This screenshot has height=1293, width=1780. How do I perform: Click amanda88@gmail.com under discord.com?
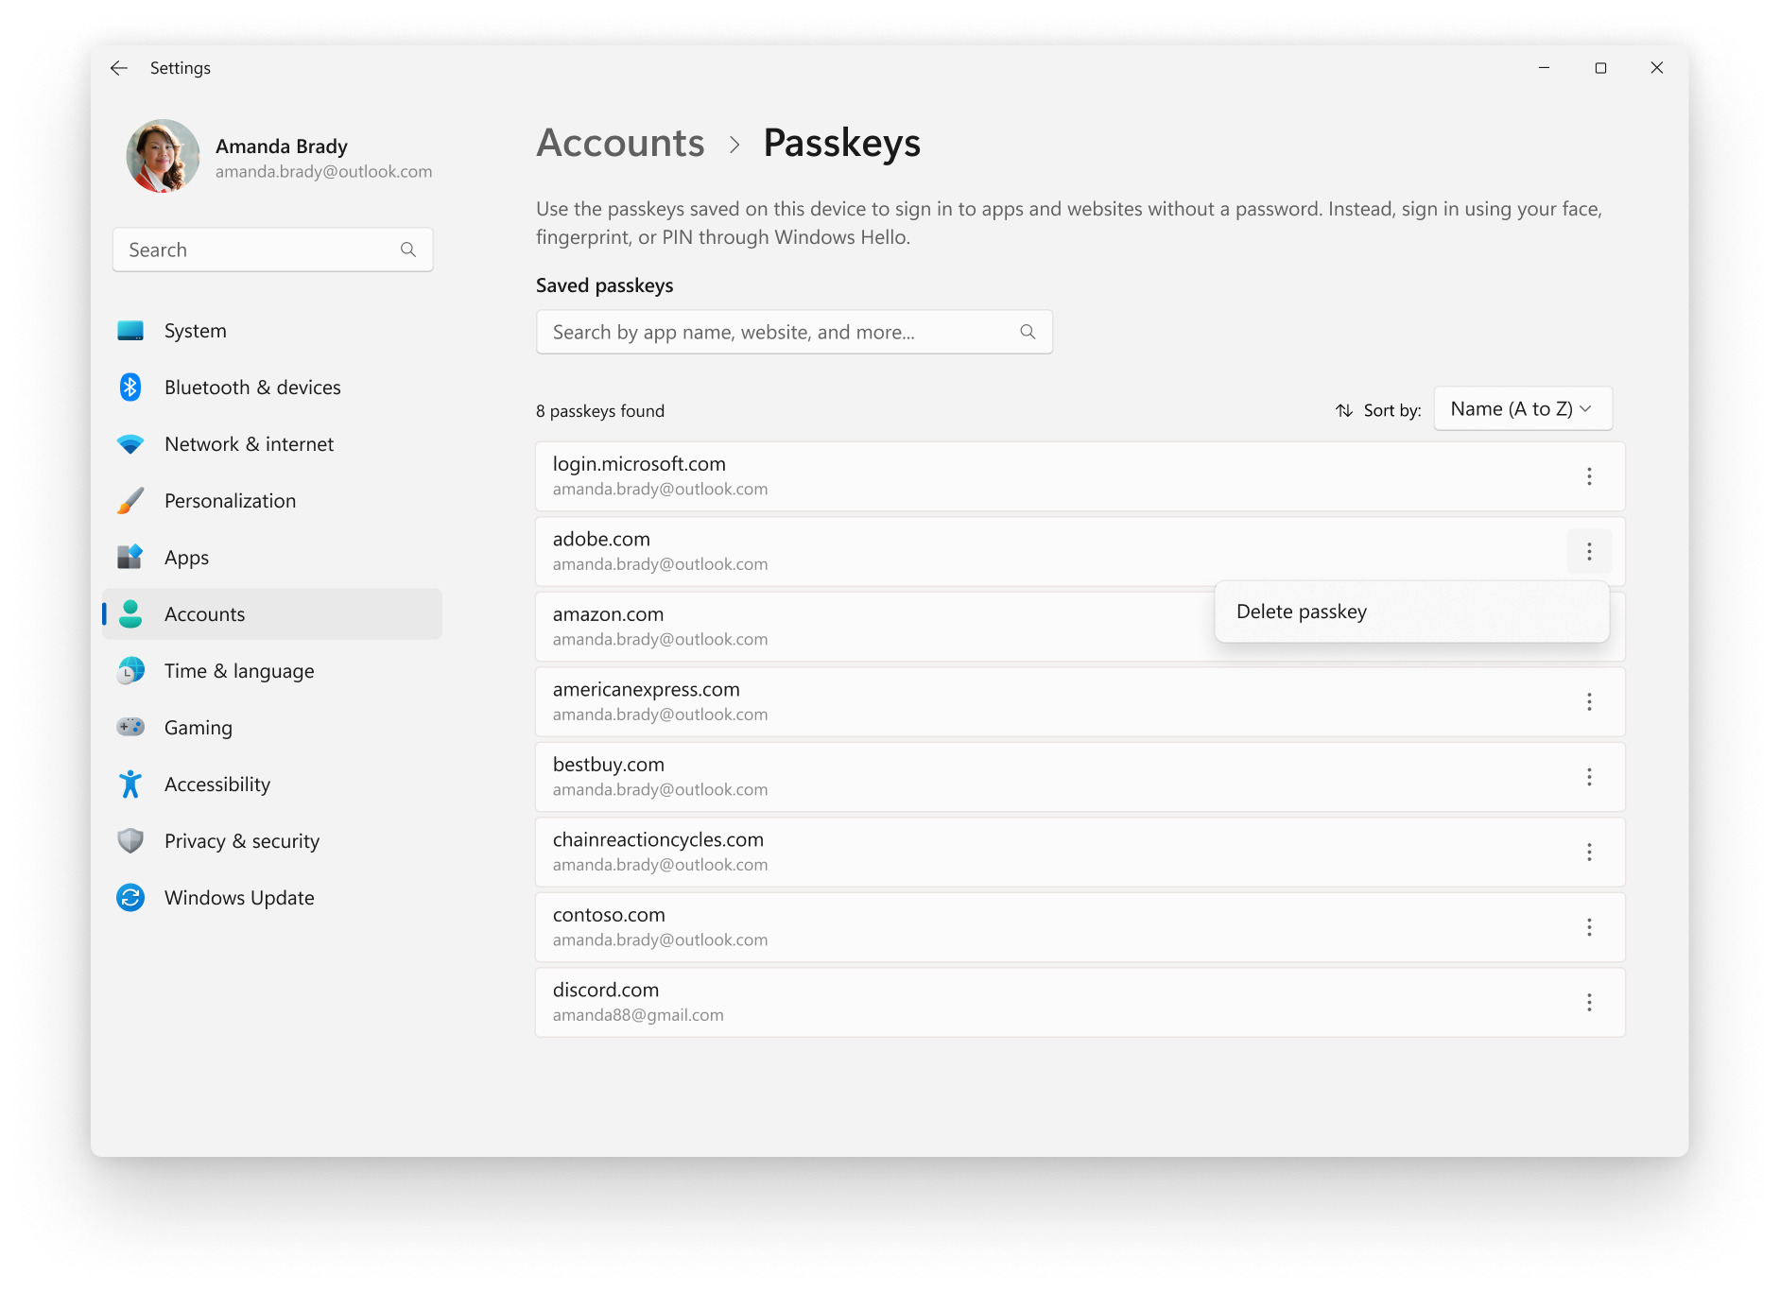(x=638, y=1015)
